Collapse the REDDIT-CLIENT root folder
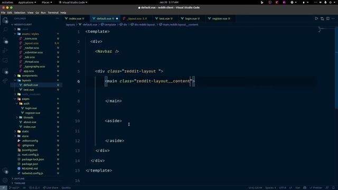 pos(23,25)
